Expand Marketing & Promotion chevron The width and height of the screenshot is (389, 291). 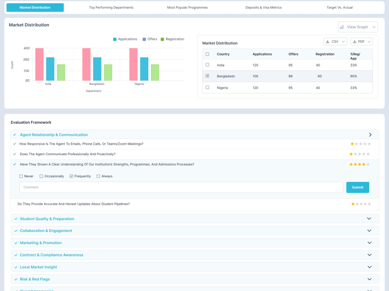(370, 243)
